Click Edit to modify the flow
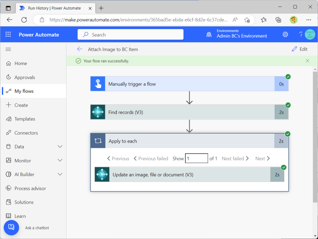The image size is (318, 239). pyautogui.click(x=300, y=49)
